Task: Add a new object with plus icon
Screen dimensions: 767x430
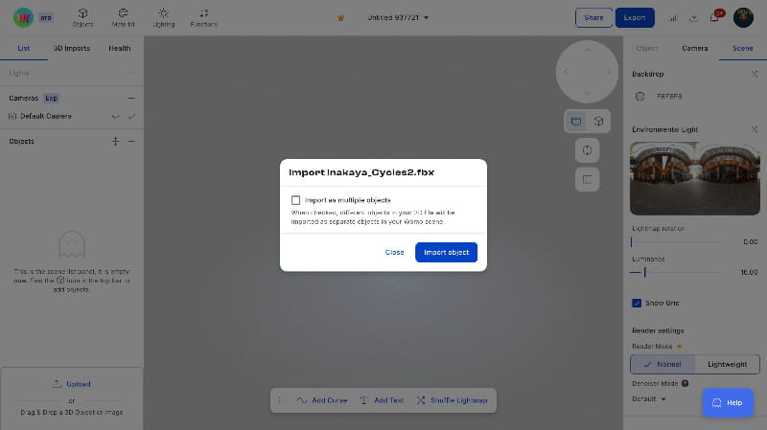Action: pyautogui.click(x=115, y=141)
